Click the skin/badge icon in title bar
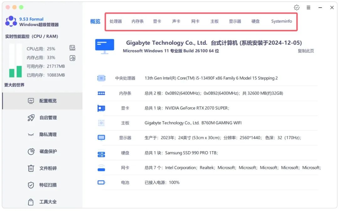 pos(297,8)
